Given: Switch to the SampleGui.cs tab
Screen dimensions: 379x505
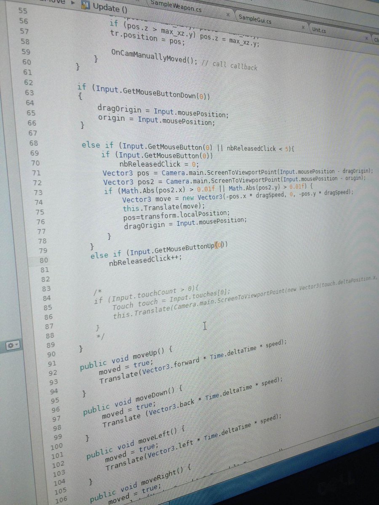Looking at the screenshot, I should (255, 19).
